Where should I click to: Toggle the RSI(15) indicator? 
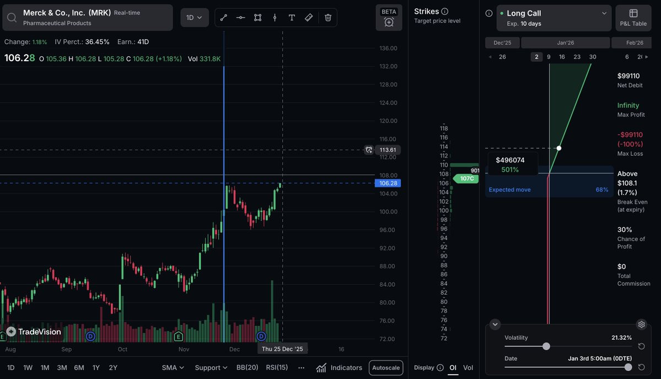(277, 367)
